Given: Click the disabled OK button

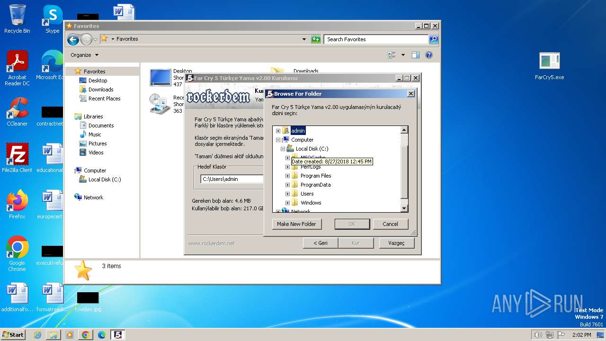Looking at the screenshot, I should [x=352, y=224].
